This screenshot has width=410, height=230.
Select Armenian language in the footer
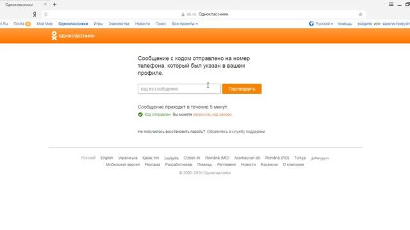(171, 158)
